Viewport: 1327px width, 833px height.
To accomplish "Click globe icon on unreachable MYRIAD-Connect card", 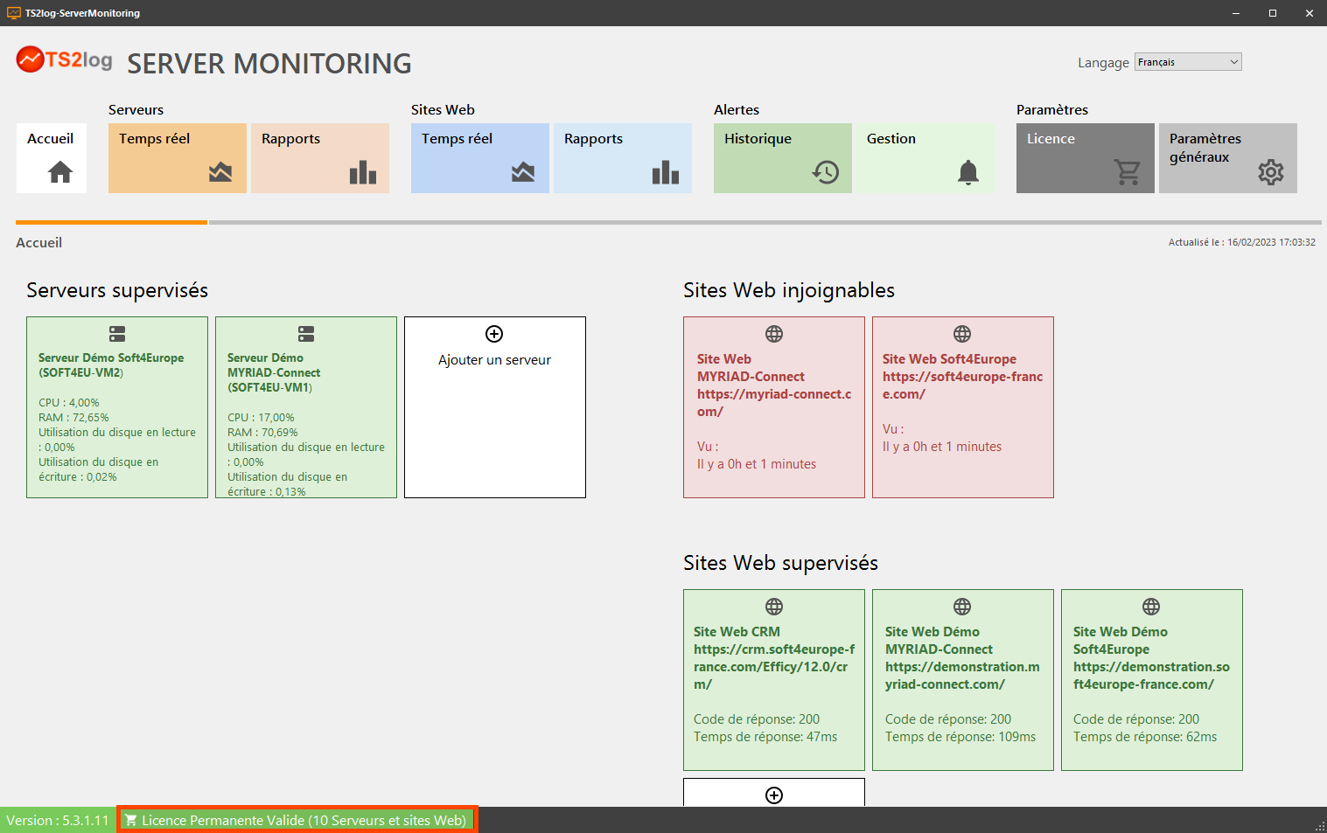I will (x=774, y=334).
